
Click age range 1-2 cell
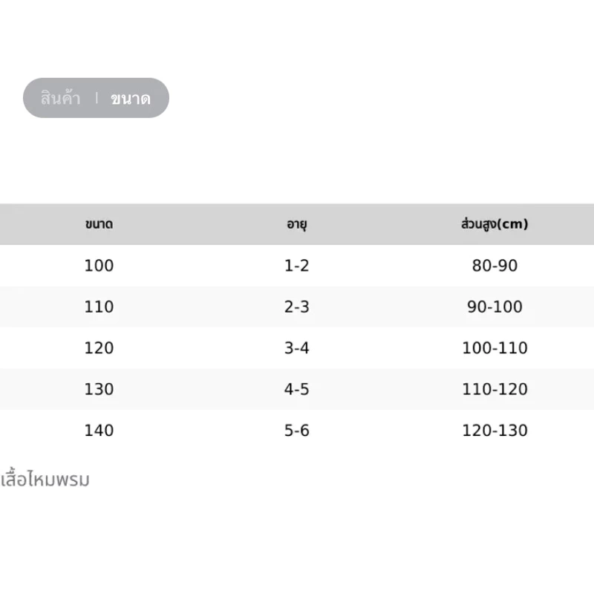pyautogui.click(x=296, y=266)
